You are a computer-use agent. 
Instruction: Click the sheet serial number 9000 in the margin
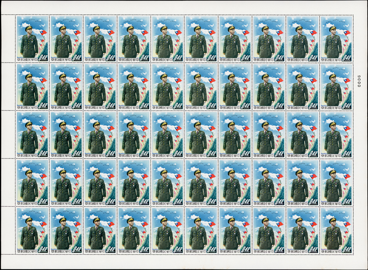pyautogui.click(x=358, y=81)
